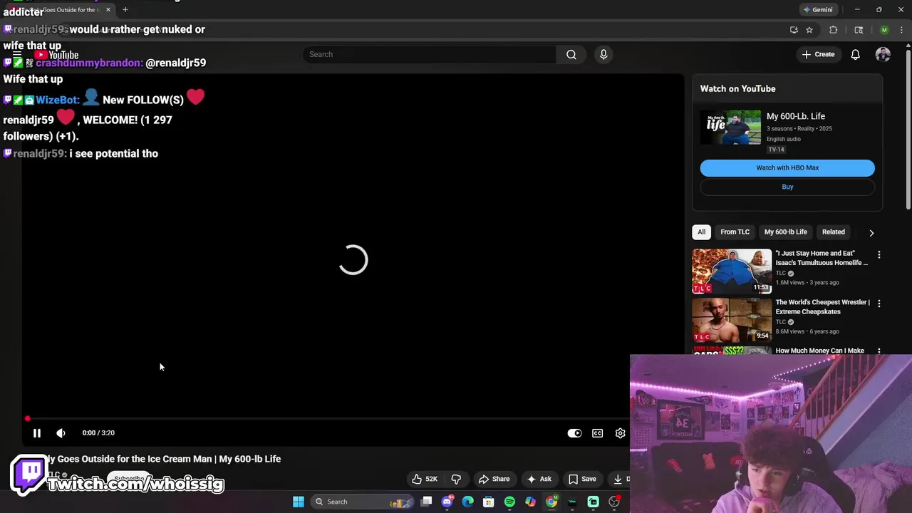This screenshot has width=912, height=513.
Task: Open a new Chrome tab with plus
Action: point(125,10)
